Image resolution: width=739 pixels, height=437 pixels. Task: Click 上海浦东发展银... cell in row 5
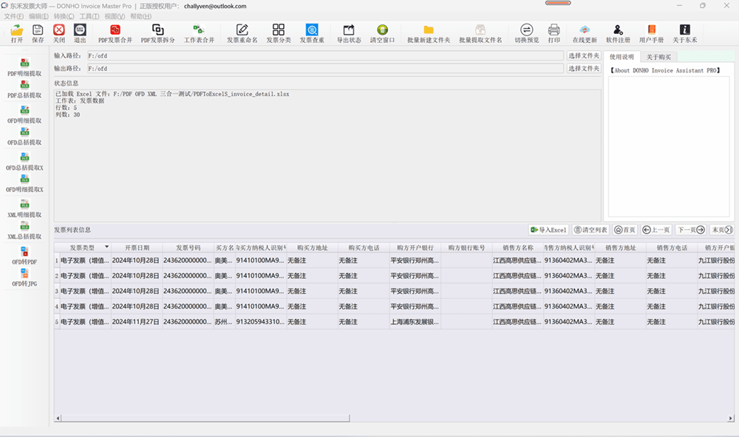click(x=415, y=322)
